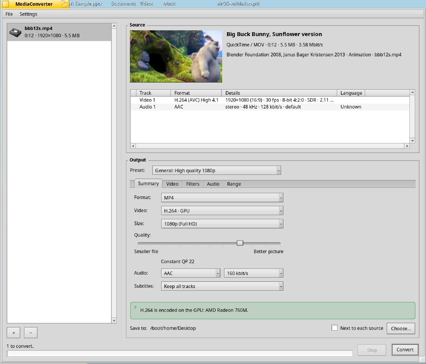
Task: Click the track table scroll up arrow
Action: click(x=413, y=92)
